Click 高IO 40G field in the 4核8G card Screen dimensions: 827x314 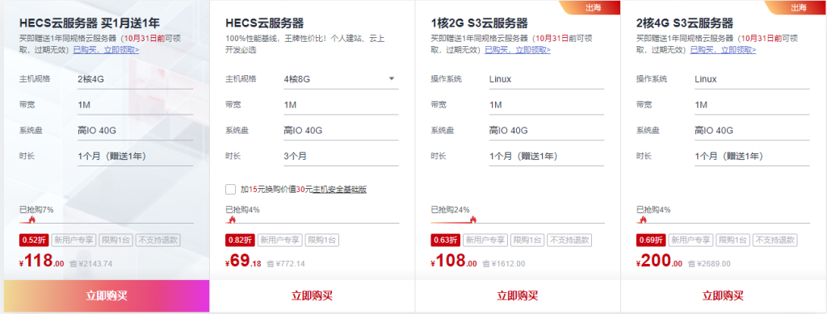[341, 131]
